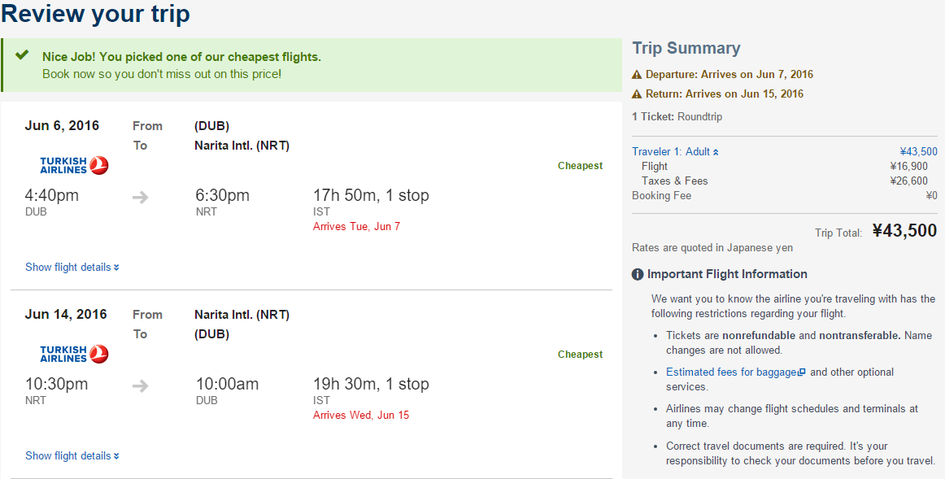Open the Estimated fees for baggage link
The image size is (945, 479).
[x=732, y=372]
